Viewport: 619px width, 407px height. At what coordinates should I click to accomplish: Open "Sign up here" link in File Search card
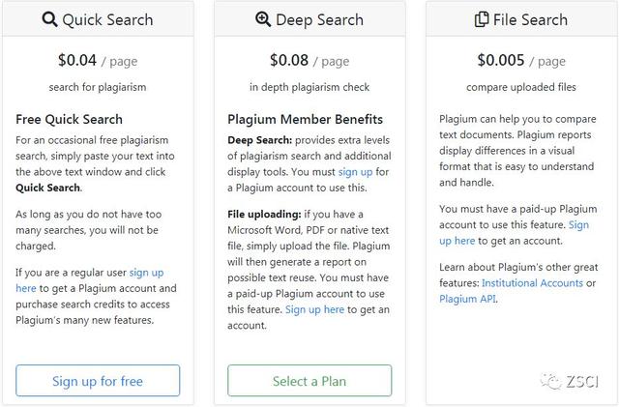coord(578,225)
